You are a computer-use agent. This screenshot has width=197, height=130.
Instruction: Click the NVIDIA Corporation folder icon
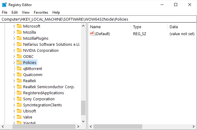click(19, 50)
